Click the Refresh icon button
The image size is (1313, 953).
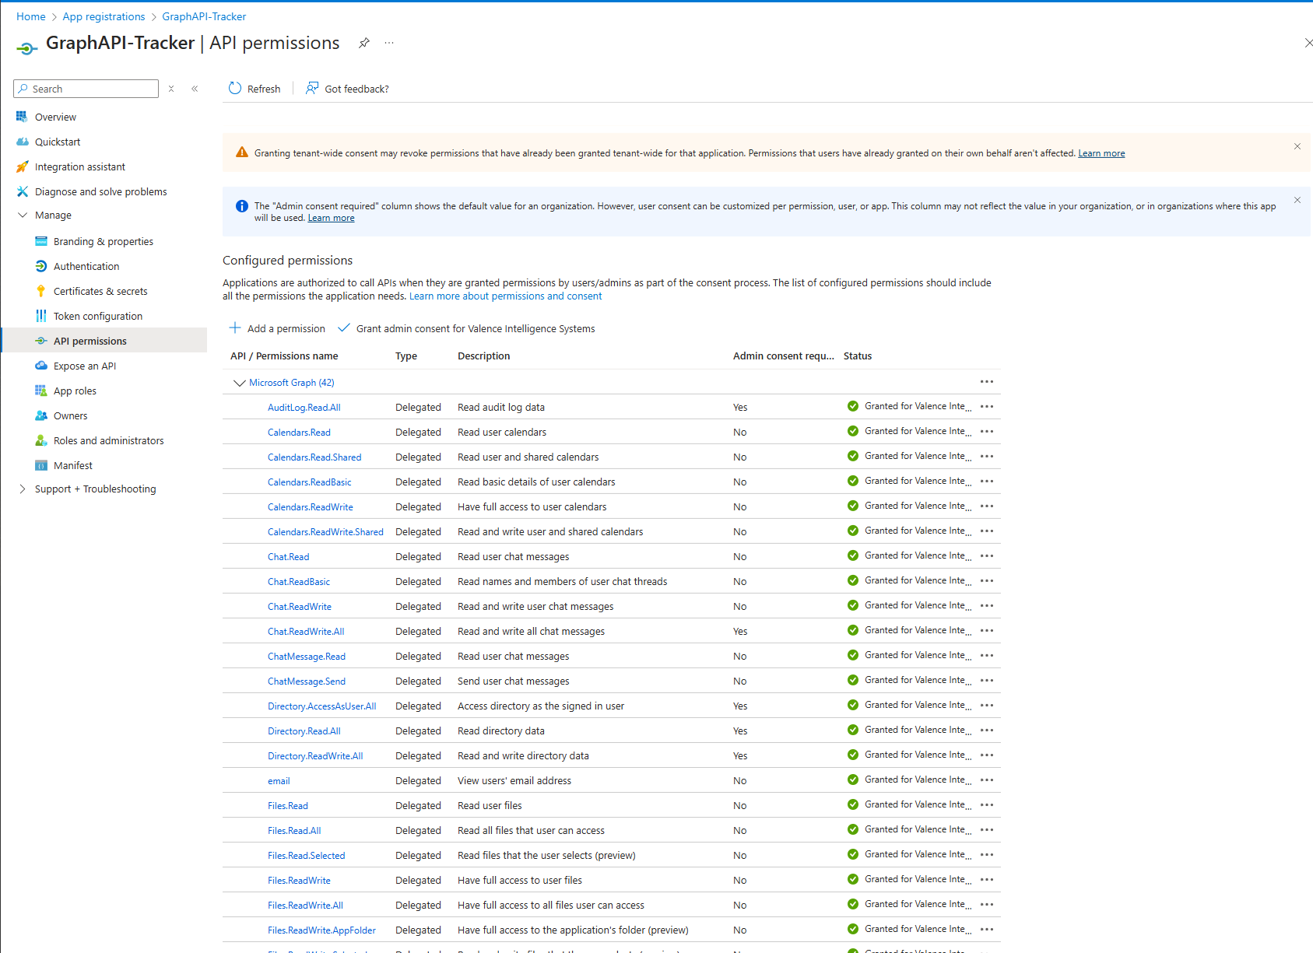pos(255,89)
